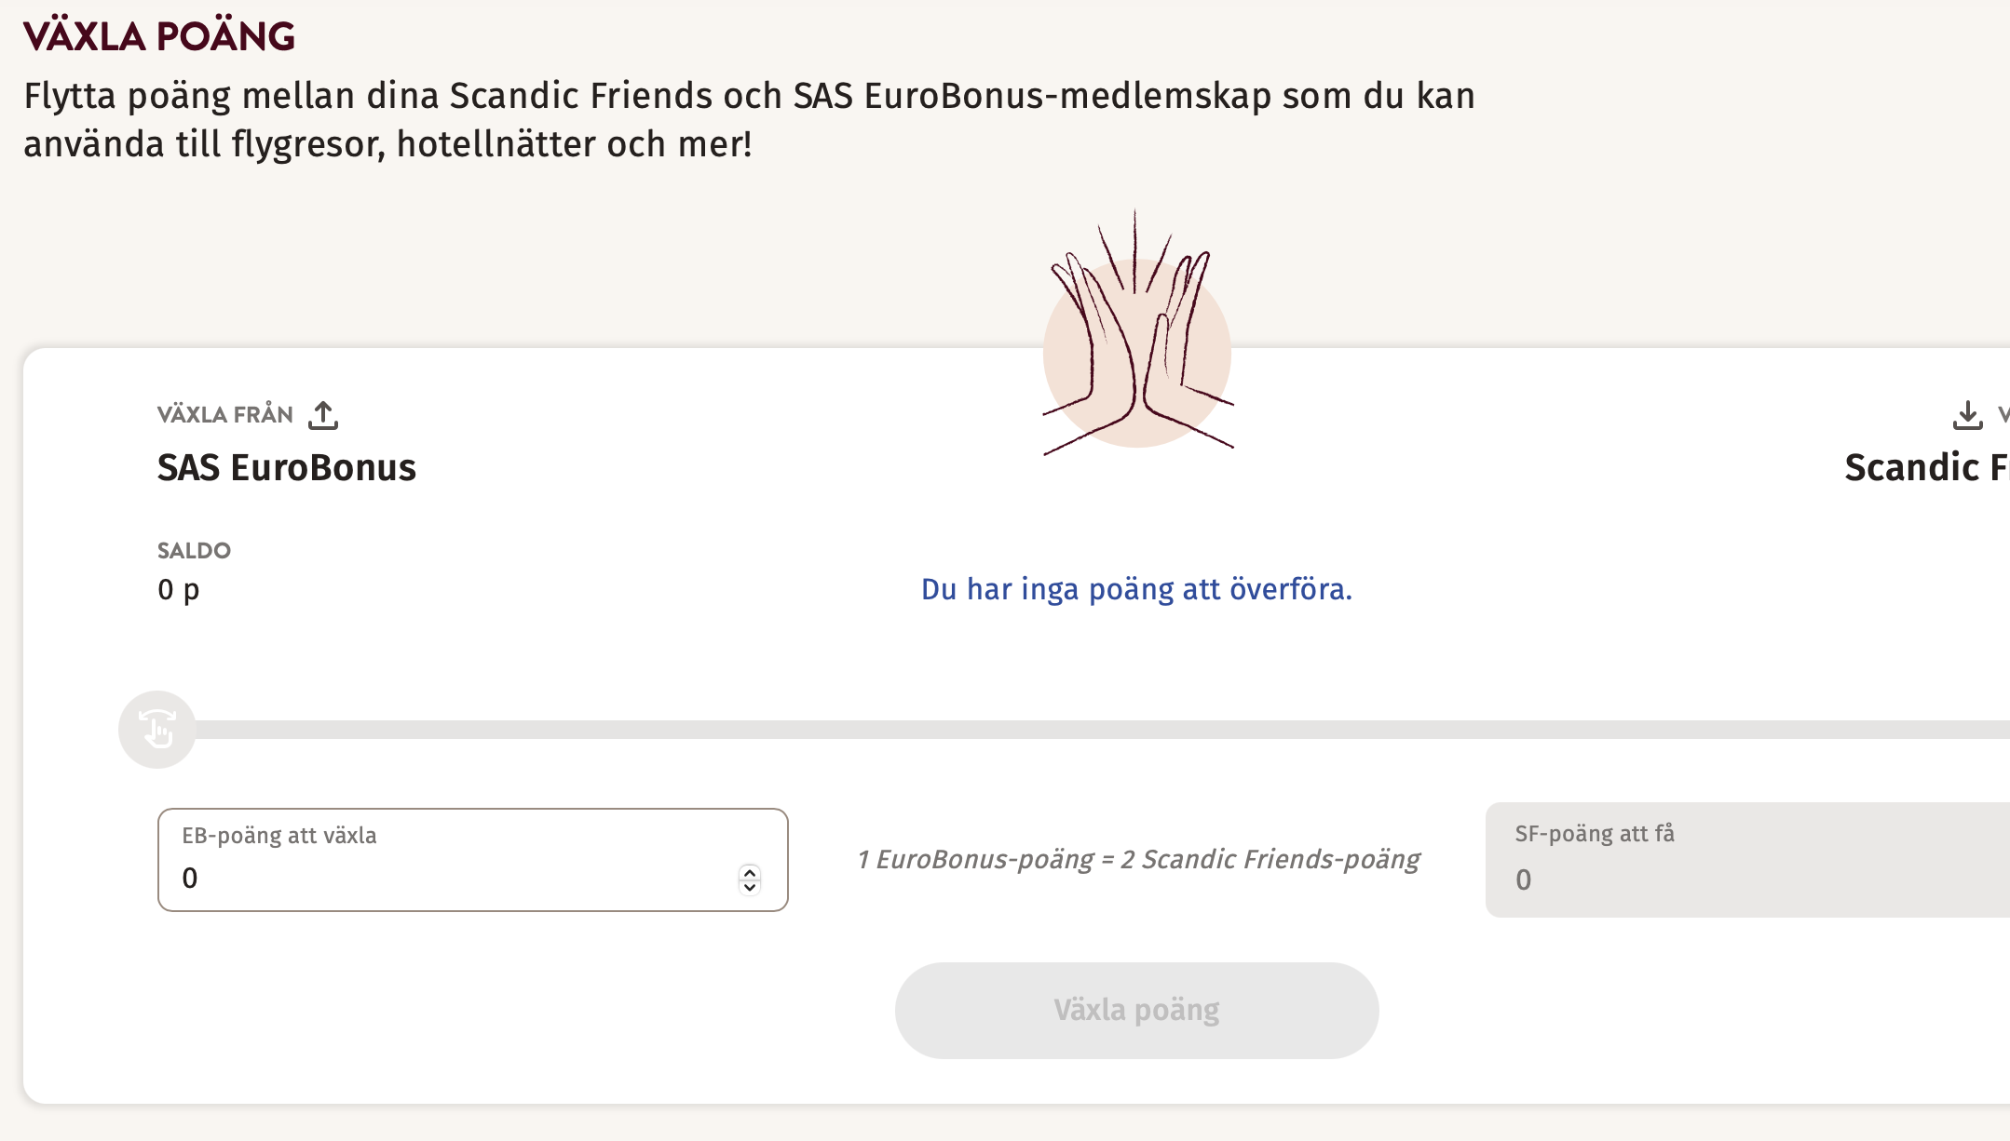Click the 'Du har inga poäng att överföra' message
2010x1141 pixels.
tap(1136, 589)
